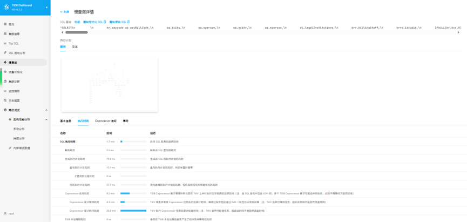Click 收起 to collapse the SQL query

tap(77, 22)
